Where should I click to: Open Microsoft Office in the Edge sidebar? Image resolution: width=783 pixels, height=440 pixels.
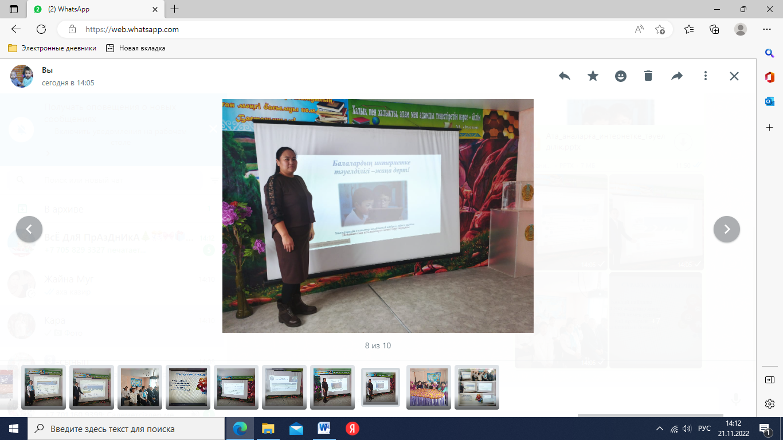(x=770, y=77)
